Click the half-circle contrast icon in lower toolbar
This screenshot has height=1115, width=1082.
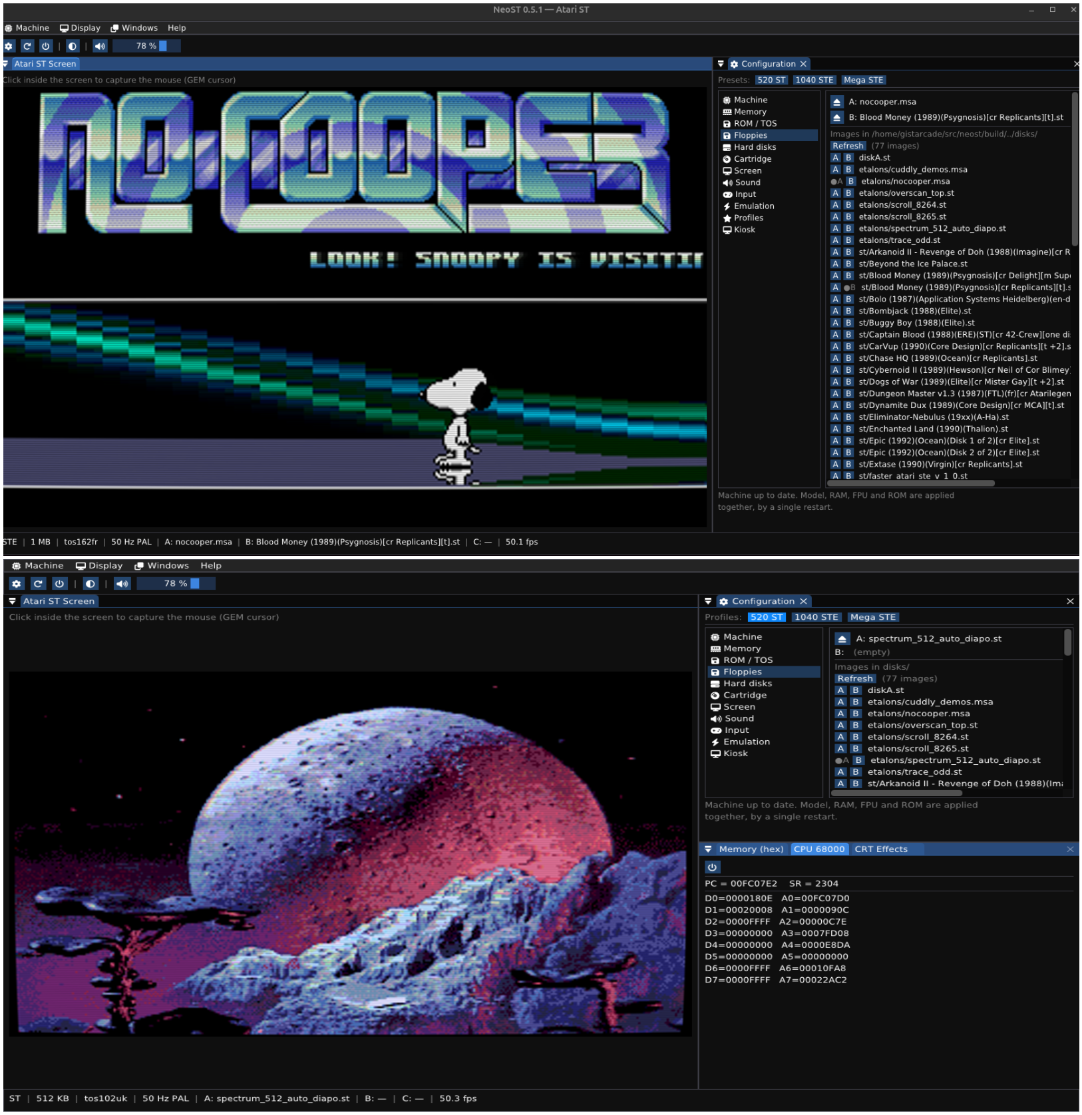pos(90,584)
